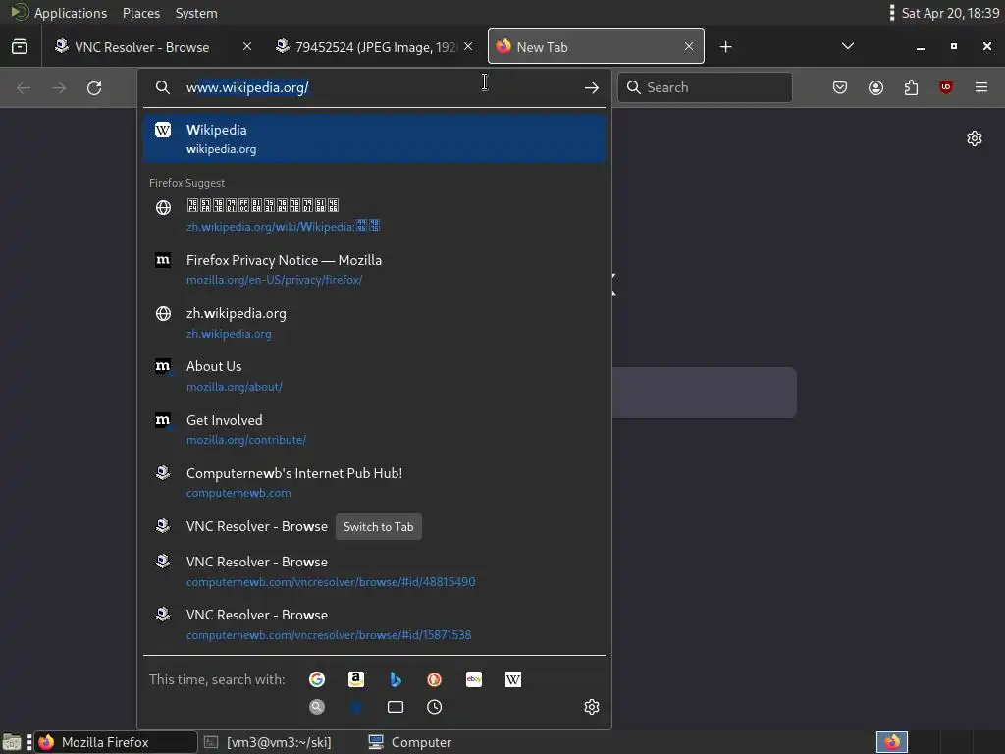Open the Places menu
The width and height of the screenshot is (1005, 754).
(141, 13)
